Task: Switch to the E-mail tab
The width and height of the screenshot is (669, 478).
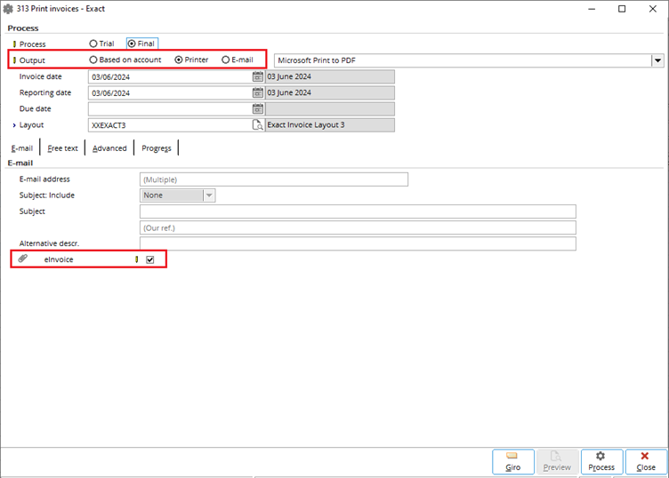Action: [x=22, y=148]
